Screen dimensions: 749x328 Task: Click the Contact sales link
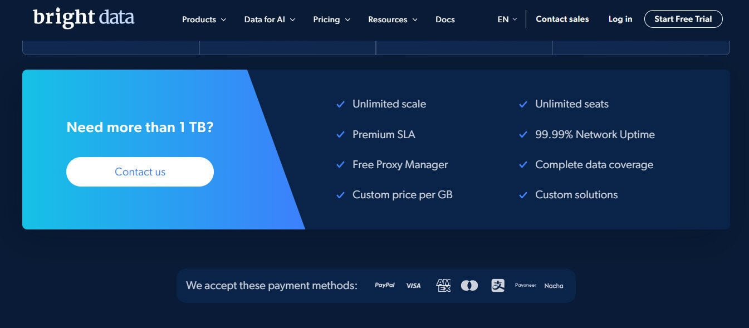[562, 19]
